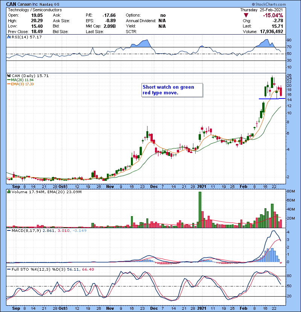Click the date Thursday 25-Feb-2021

click(x=261, y=10)
